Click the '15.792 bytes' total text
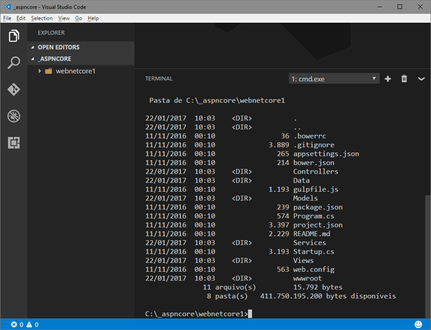The height and width of the screenshot is (330, 431). coord(318,287)
